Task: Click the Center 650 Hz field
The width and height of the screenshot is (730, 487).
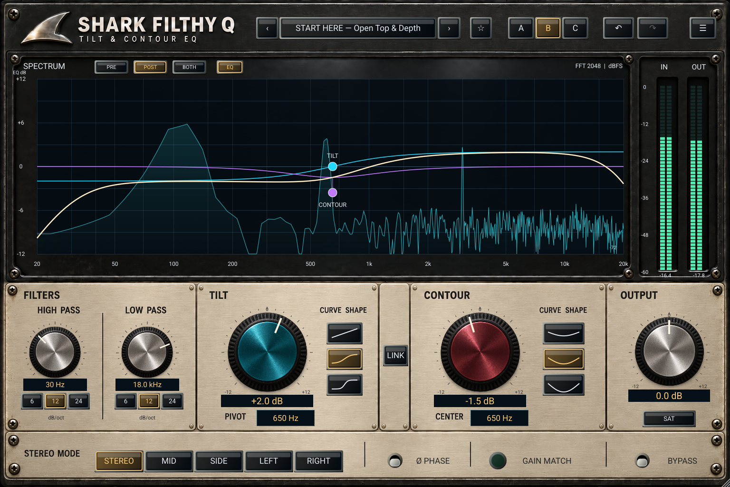Action: (x=499, y=418)
